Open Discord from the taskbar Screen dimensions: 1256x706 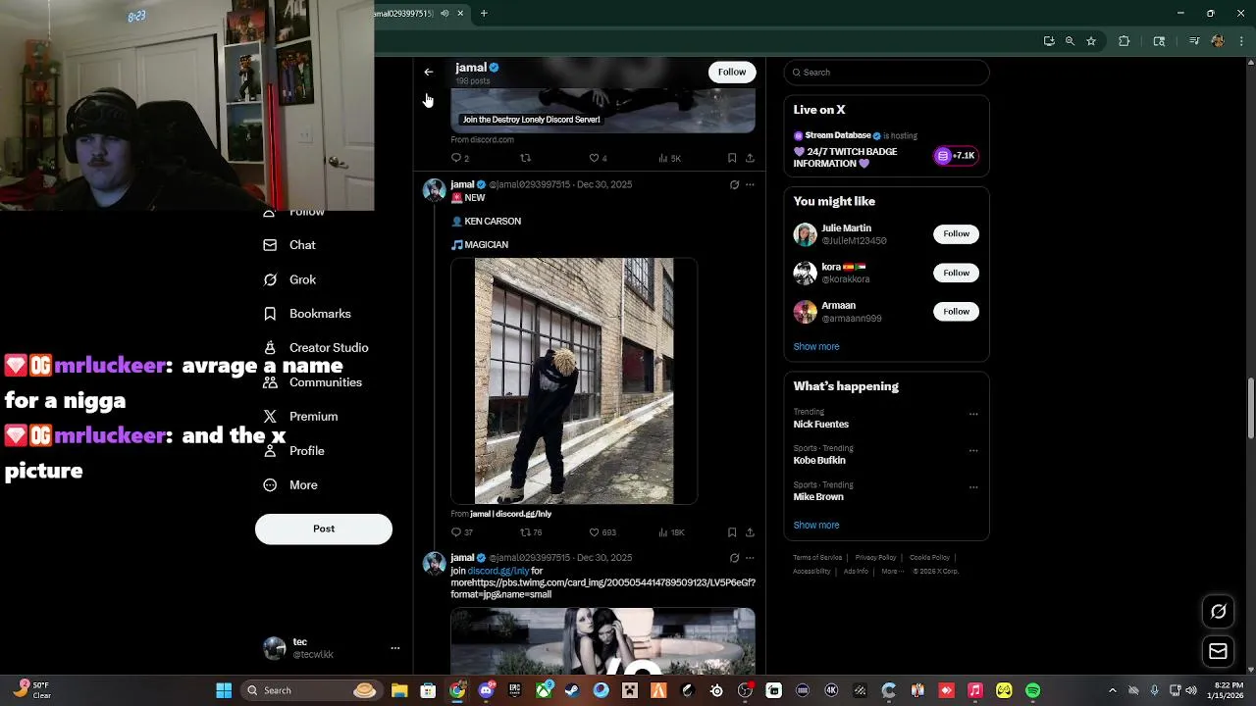click(x=486, y=690)
